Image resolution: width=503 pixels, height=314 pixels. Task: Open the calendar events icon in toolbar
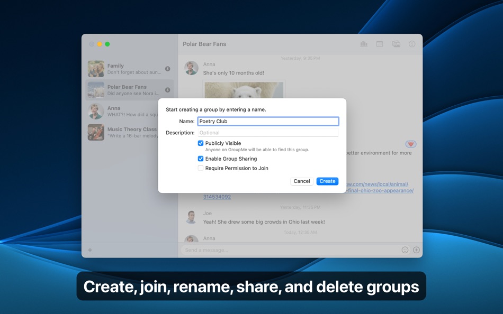[380, 44]
